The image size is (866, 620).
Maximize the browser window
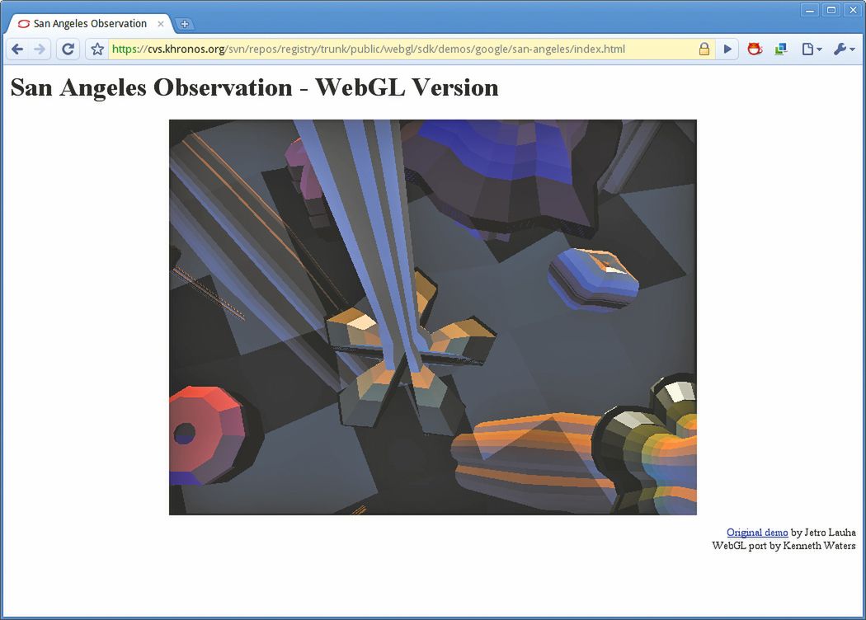tap(831, 10)
